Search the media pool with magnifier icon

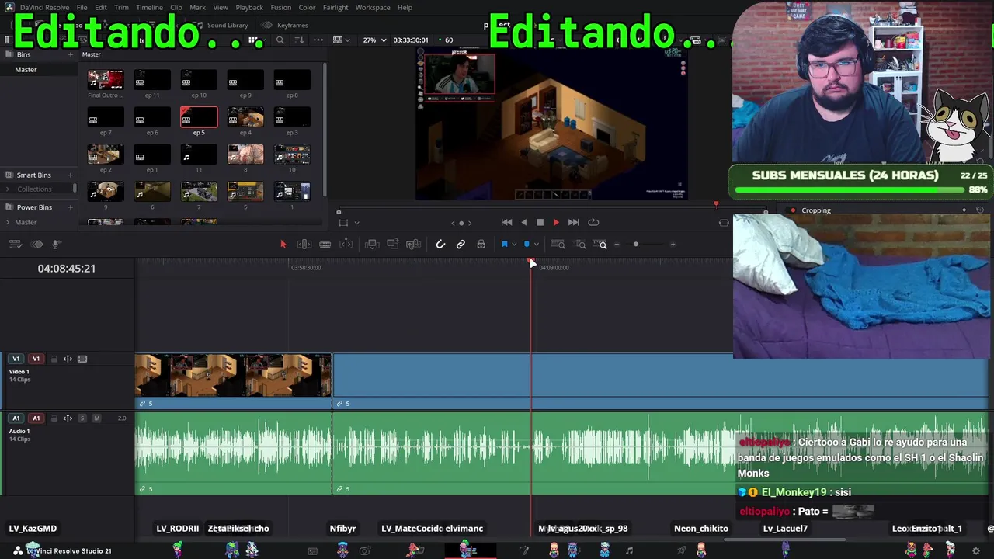[280, 40]
